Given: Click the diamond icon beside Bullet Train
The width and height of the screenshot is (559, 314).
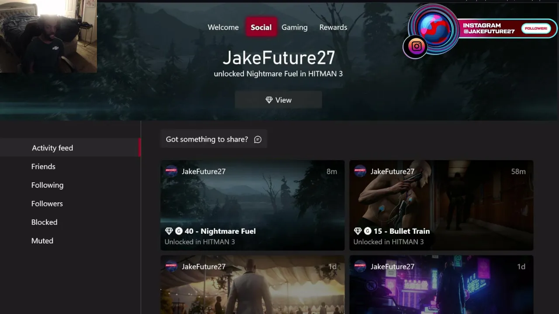Looking at the screenshot, I should pyautogui.click(x=358, y=231).
